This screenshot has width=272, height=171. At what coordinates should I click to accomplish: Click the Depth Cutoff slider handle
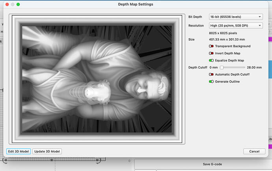pyautogui.click(x=222, y=67)
